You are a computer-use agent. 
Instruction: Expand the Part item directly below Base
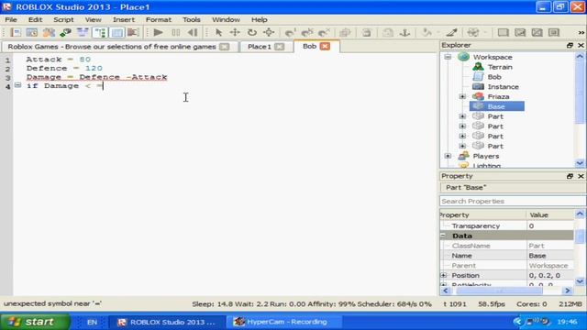462,116
